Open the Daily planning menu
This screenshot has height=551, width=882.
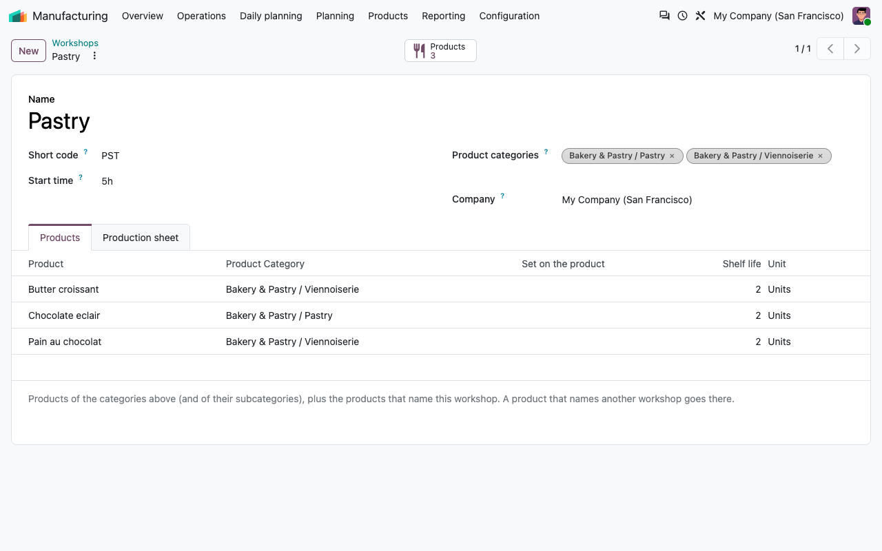[x=271, y=16]
